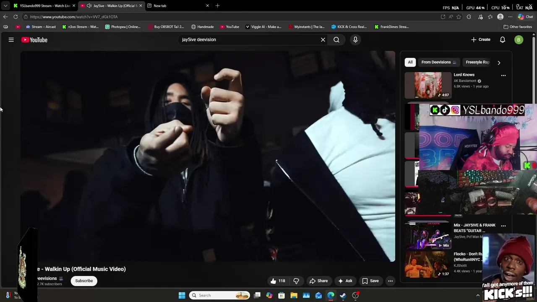537x302 pixels.
Task: Open the FrankDimes Stream bookmark
Action: 391,27
